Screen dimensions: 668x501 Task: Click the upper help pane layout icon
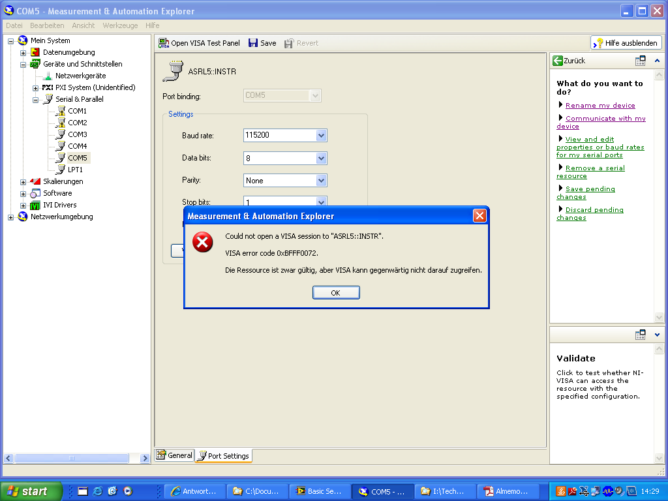[x=641, y=61]
